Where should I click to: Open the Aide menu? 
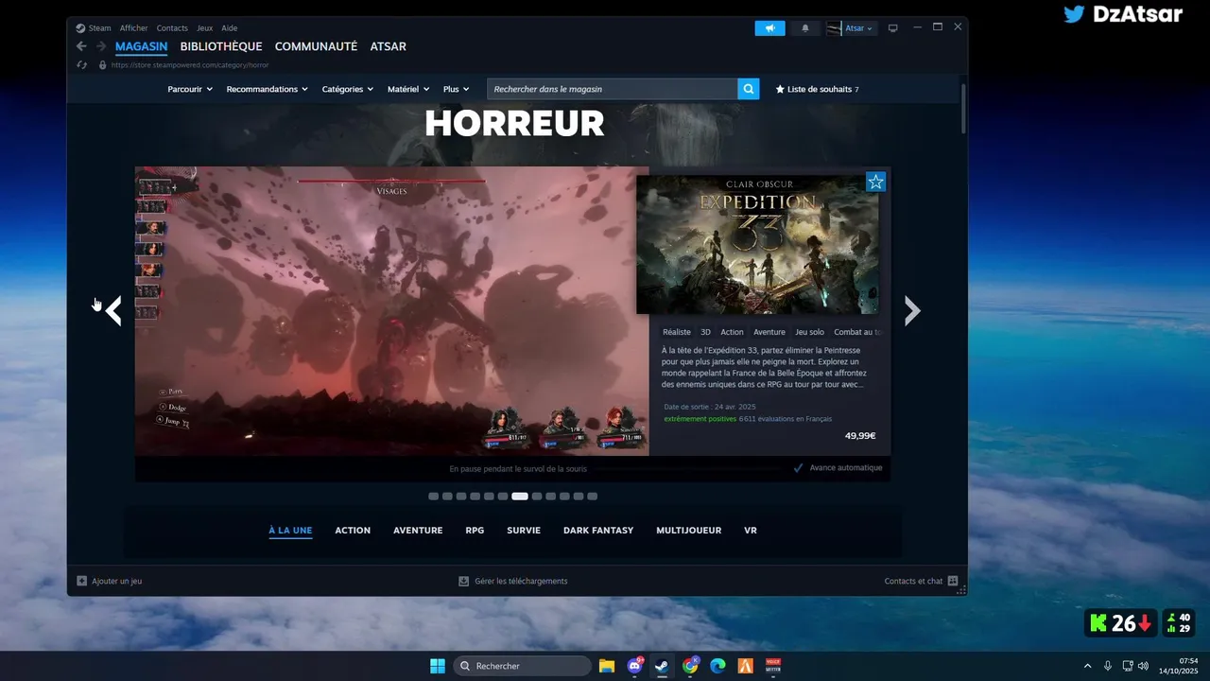coord(229,28)
